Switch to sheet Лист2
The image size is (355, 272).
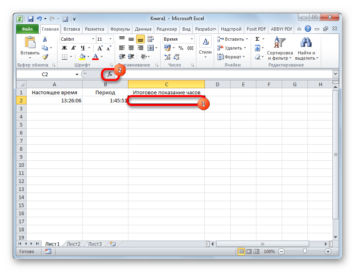(74, 244)
